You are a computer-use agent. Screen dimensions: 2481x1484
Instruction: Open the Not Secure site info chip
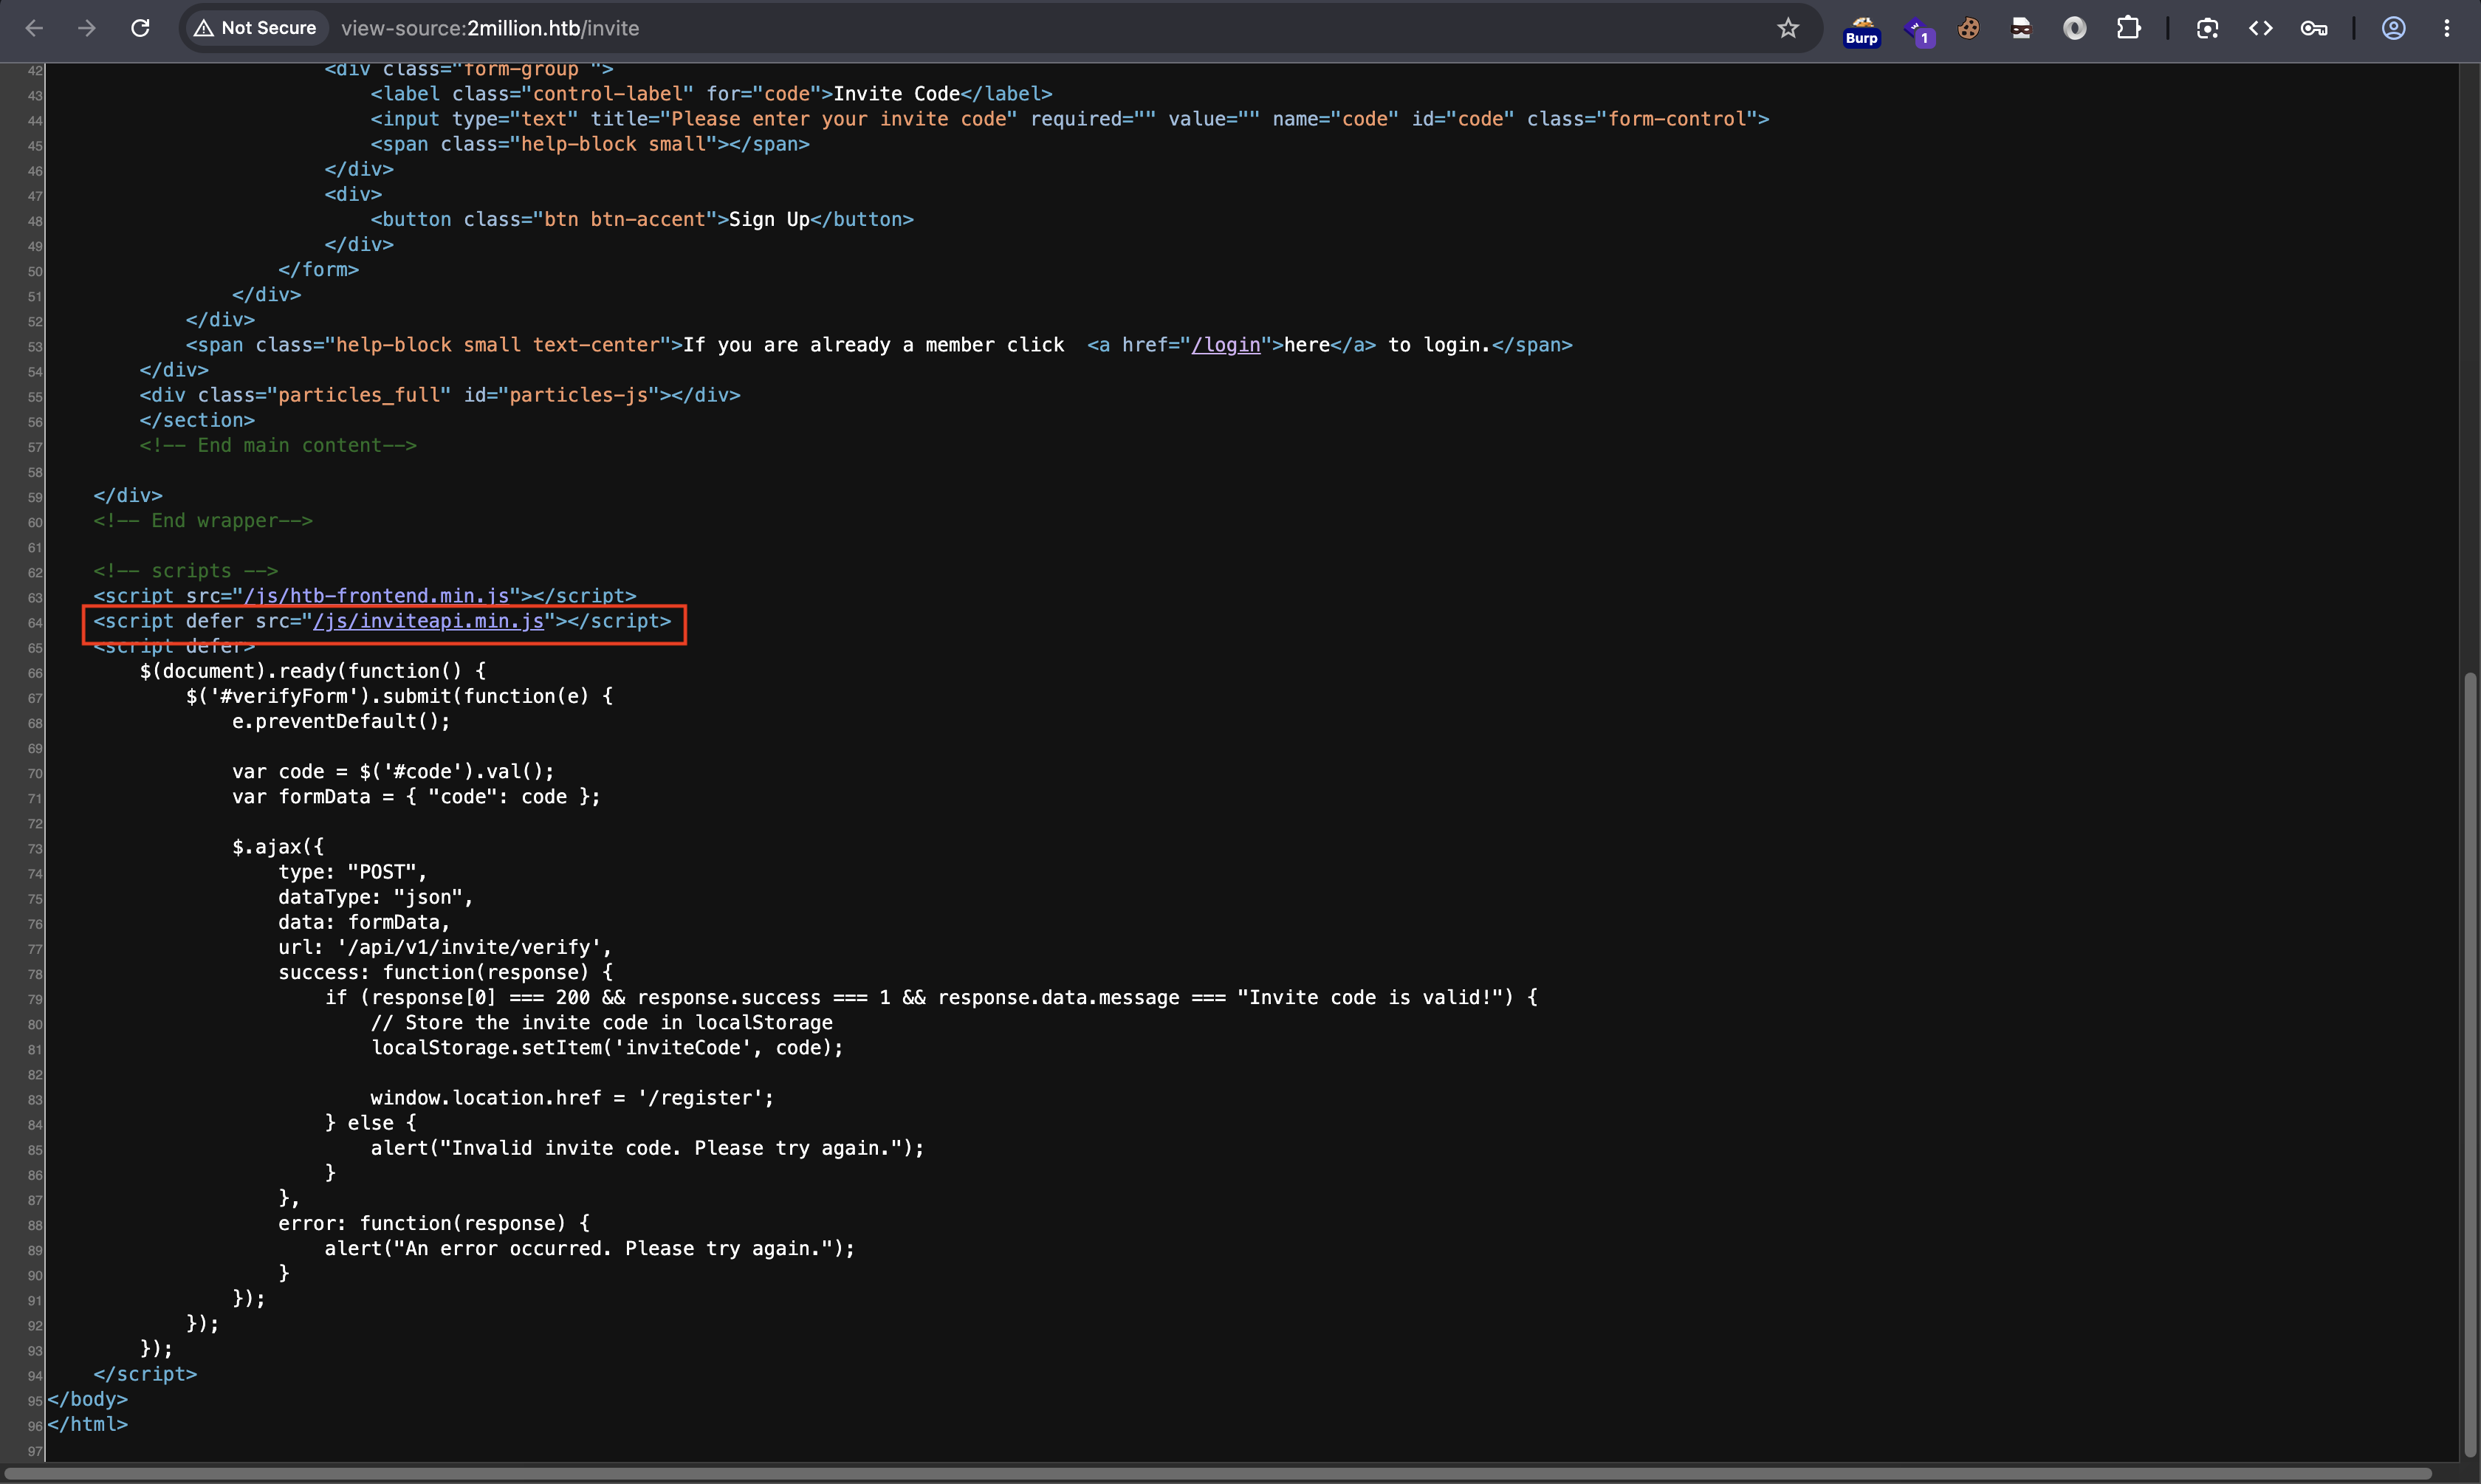(256, 28)
